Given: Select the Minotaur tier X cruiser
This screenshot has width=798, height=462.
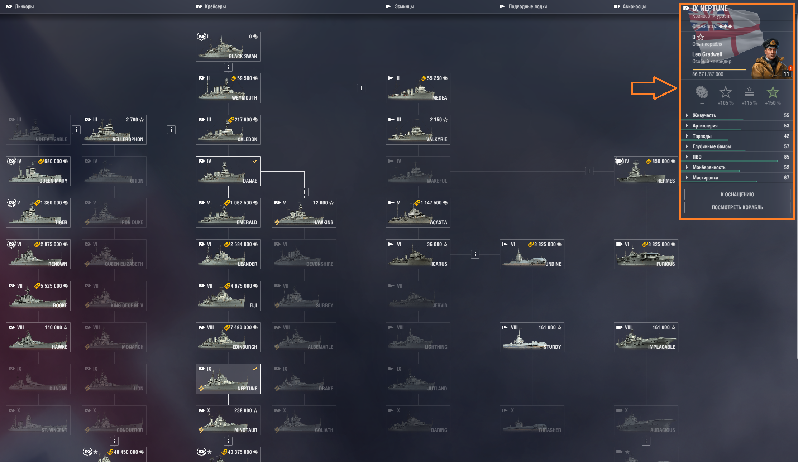Looking at the screenshot, I should tap(228, 420).
